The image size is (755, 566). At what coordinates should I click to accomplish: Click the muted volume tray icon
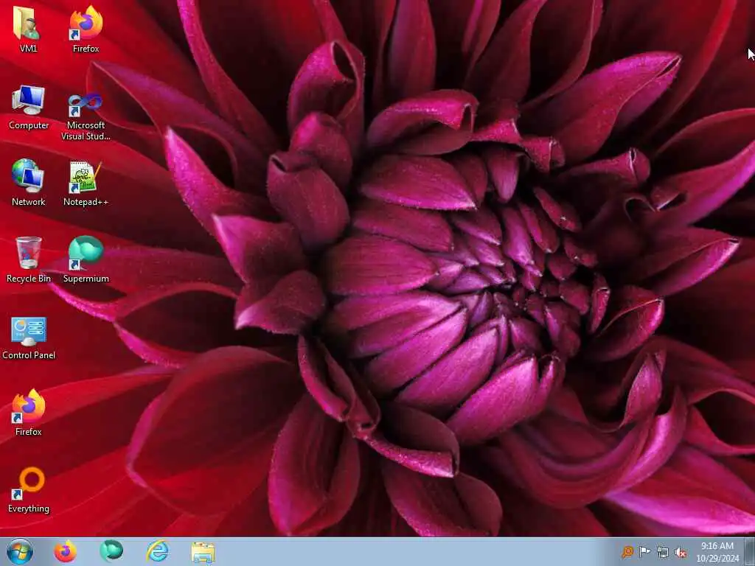click(x=681, y=552)
